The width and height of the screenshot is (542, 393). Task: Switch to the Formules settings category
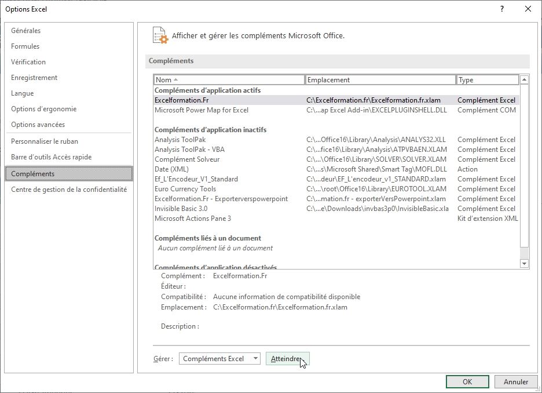tap(25, 46)
